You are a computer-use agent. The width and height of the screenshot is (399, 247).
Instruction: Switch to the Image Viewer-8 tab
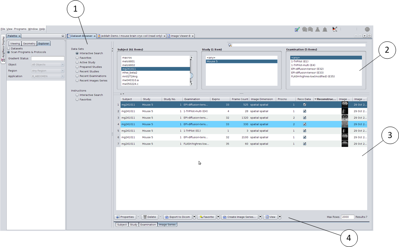(x=180, y=36)
